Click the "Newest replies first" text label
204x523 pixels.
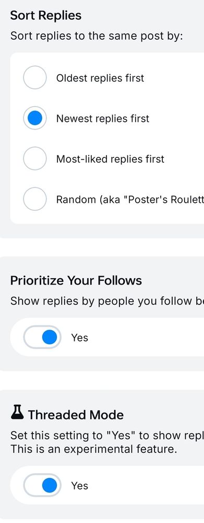coord(103,119)
